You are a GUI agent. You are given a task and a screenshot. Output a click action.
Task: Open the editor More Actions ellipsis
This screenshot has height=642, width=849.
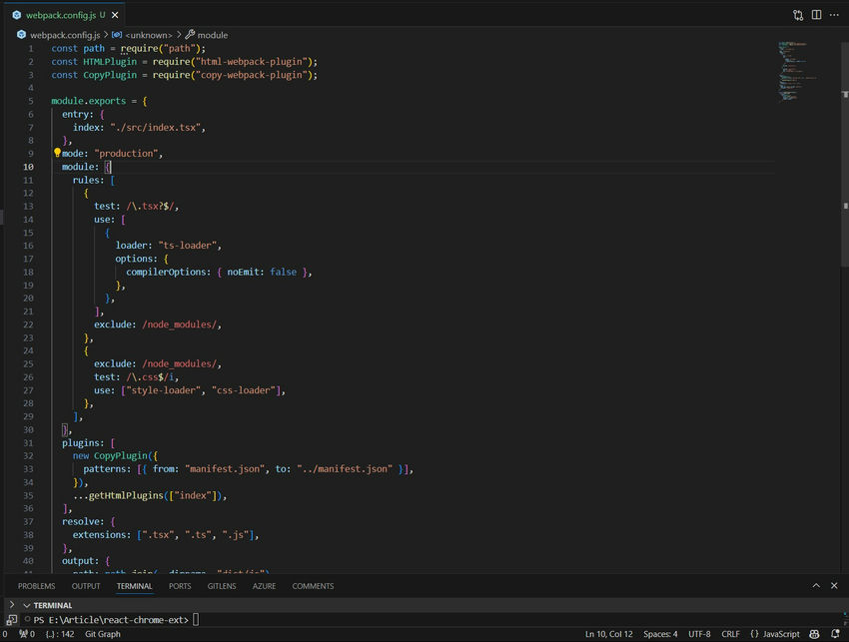[835, 15]
